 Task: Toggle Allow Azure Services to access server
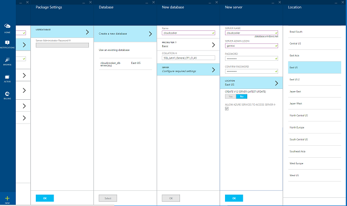(x=227, y=108)
